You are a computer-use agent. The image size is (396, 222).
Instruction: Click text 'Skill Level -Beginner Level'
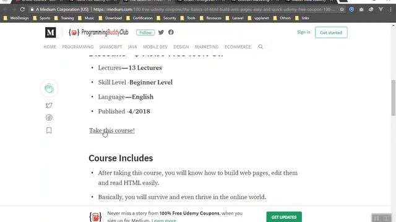coord(136,82)
